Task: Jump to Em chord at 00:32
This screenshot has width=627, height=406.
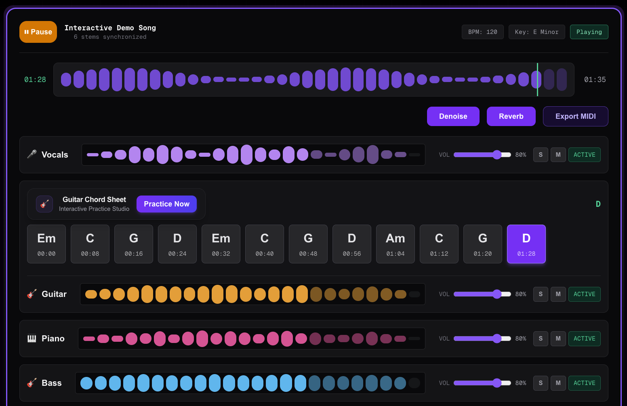Action: tap(221, 244)
